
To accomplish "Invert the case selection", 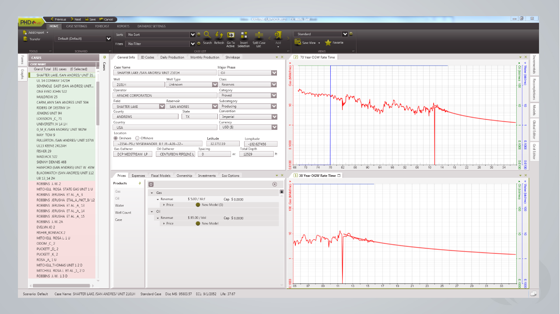I will click(244, 35).
